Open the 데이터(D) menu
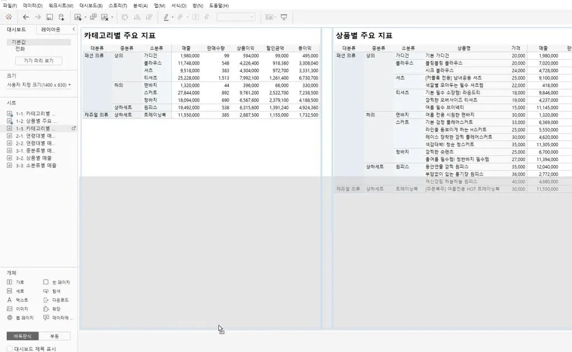The height and width of the screenshot is (352, 572). (33, 6)
